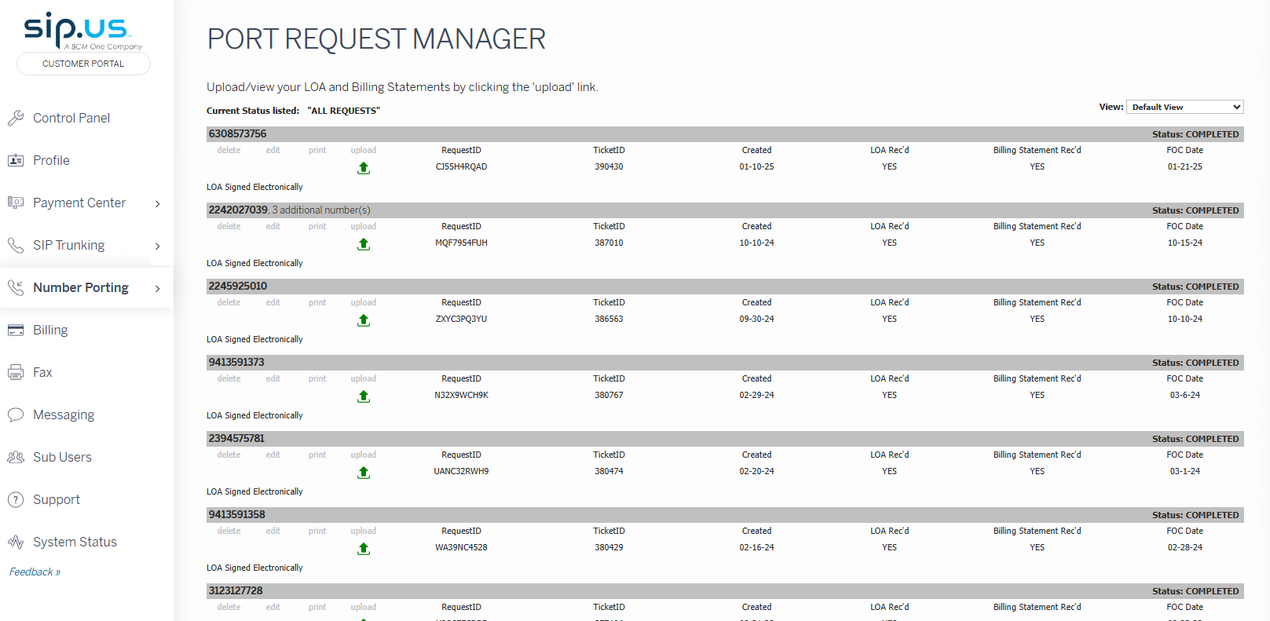Click the System Status pulse icon

pos(16,542)
